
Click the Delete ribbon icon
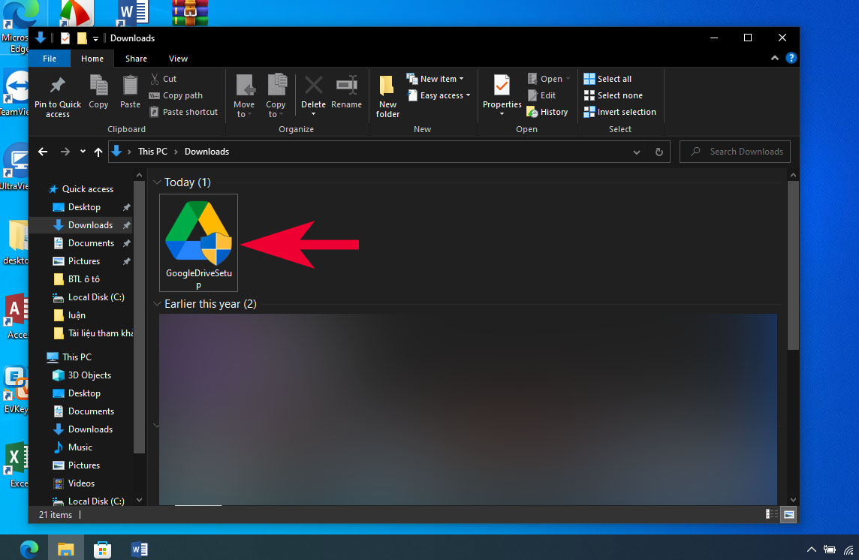tap(313, 86)
